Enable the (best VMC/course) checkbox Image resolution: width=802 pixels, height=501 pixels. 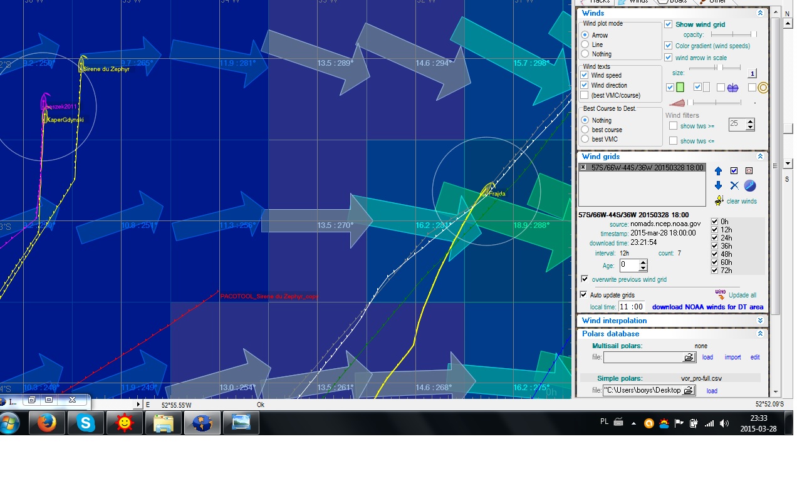pyautogui.click(x=585, y=95)
